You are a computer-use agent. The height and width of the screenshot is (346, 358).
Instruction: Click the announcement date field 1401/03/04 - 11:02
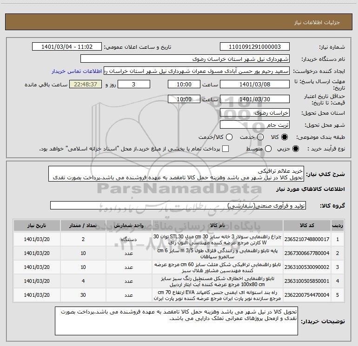(x=67, y=47)
